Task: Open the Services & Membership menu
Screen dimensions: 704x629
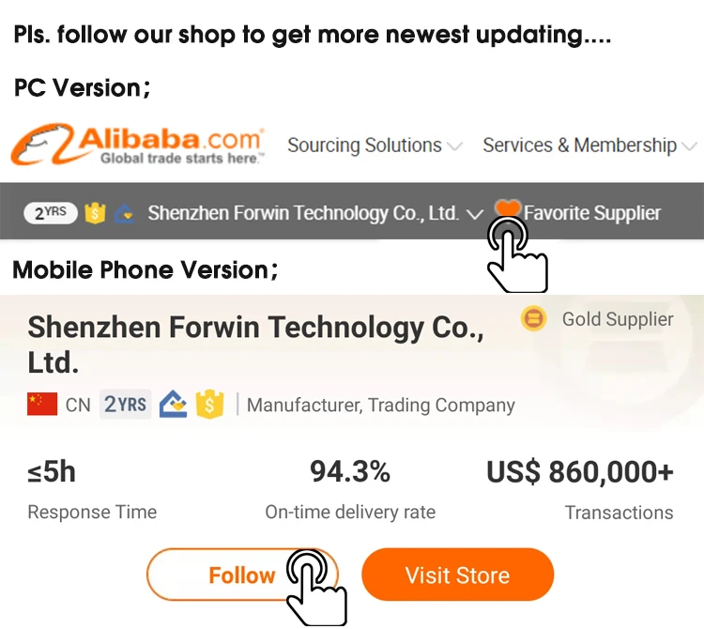Action: [580, 145]
